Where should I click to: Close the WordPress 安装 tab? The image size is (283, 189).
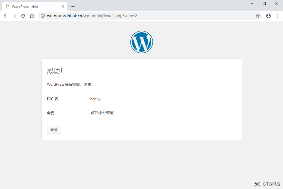pyautogui.click(x=63, y=6)
